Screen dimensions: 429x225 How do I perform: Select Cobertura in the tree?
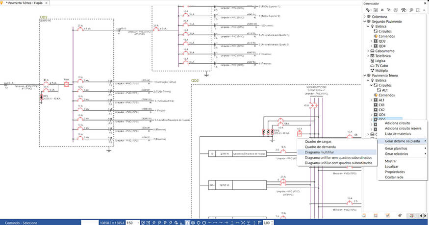(379, 17)
